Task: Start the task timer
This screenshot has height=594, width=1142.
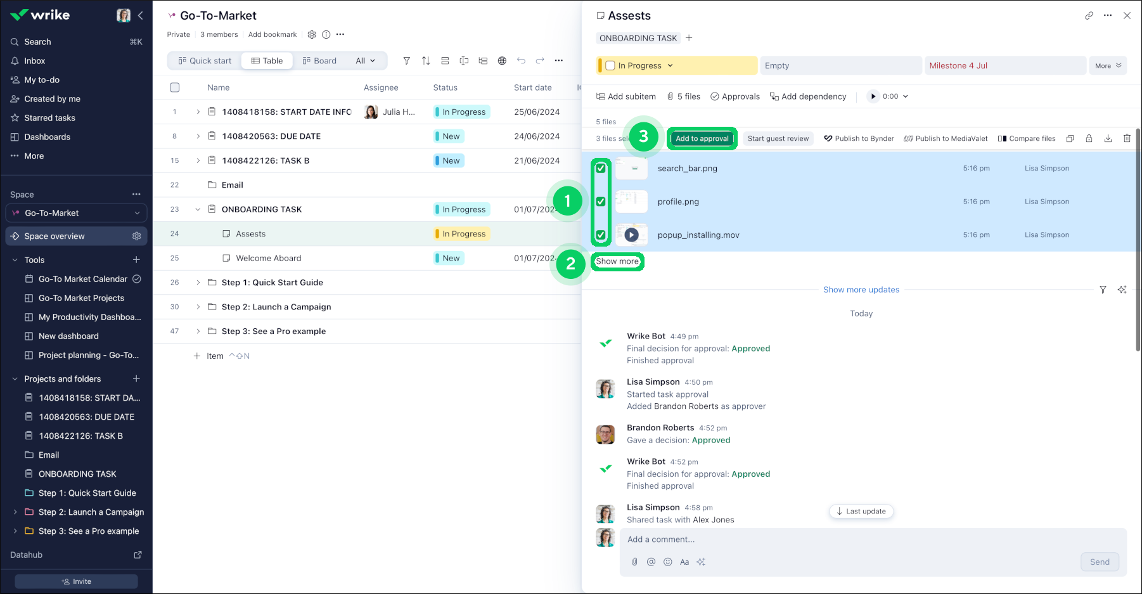Action: [873, 96]
